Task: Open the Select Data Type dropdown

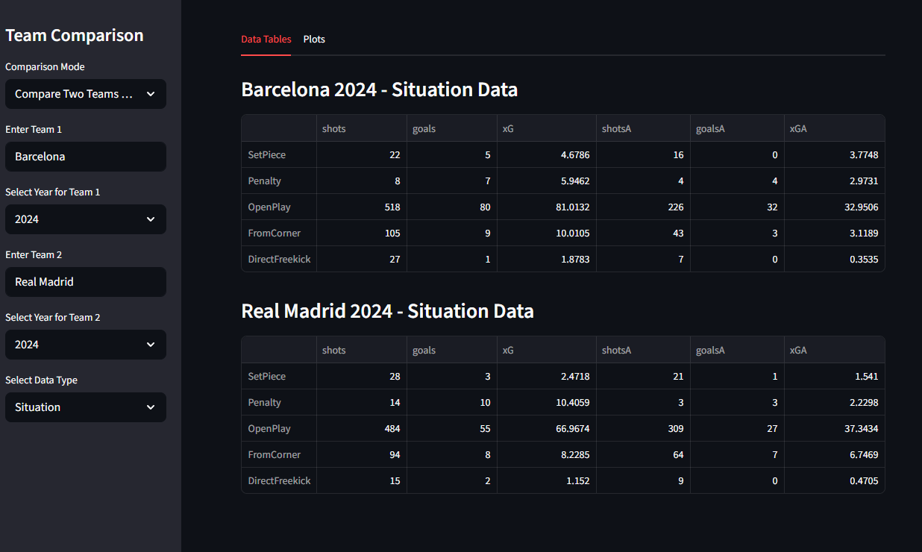Action: [x=85, y=407]
